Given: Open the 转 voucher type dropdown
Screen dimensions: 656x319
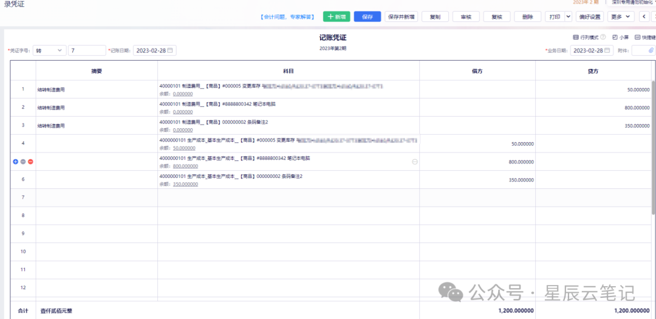Looking at the screenshot, I should pos(49,50).
